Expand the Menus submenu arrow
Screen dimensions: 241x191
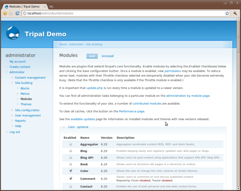pyautogui.click(x=18, y=94)
